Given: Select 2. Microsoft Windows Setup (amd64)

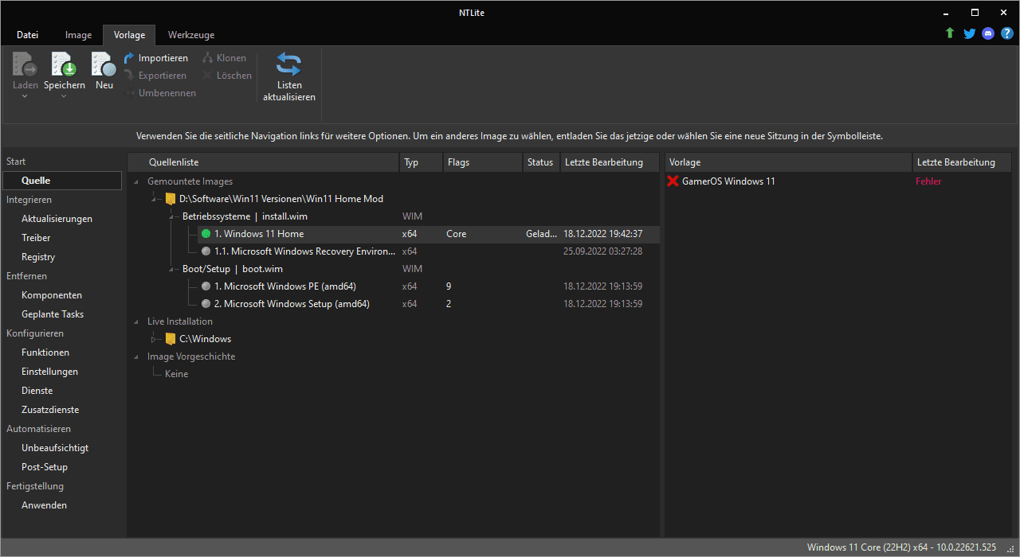Looking at the screenshot, I should pos(292,304).
